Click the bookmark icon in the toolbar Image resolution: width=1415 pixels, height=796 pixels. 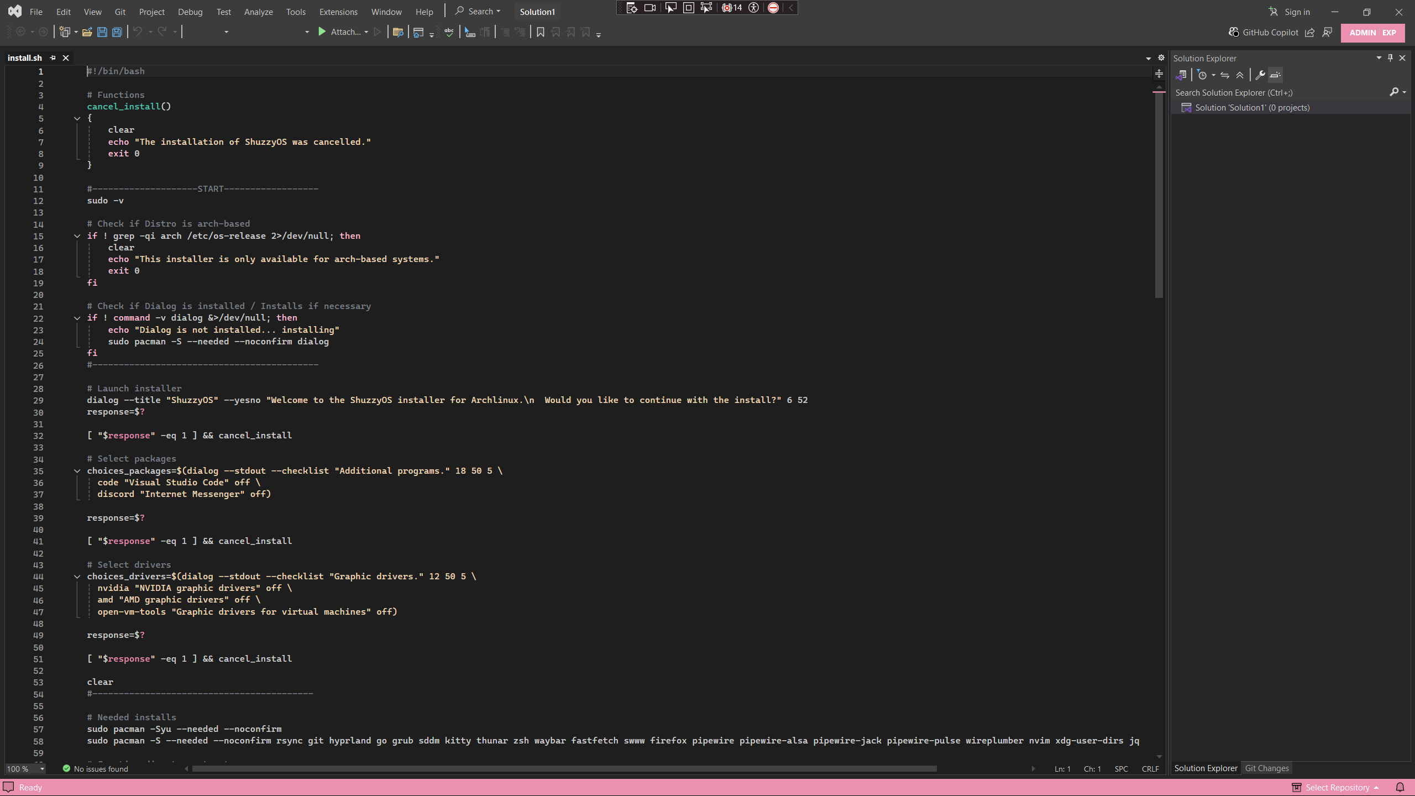click(540, 32)
